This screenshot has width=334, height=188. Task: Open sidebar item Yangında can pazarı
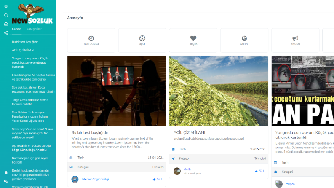(30, 62)
